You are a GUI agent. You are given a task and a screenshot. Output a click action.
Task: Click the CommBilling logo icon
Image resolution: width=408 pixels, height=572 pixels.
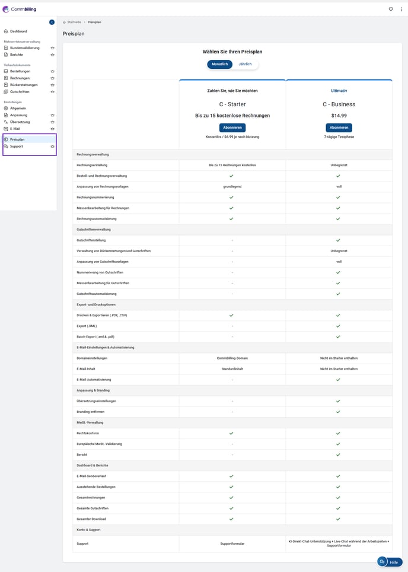pyautogui.click(x=6, y=9)
